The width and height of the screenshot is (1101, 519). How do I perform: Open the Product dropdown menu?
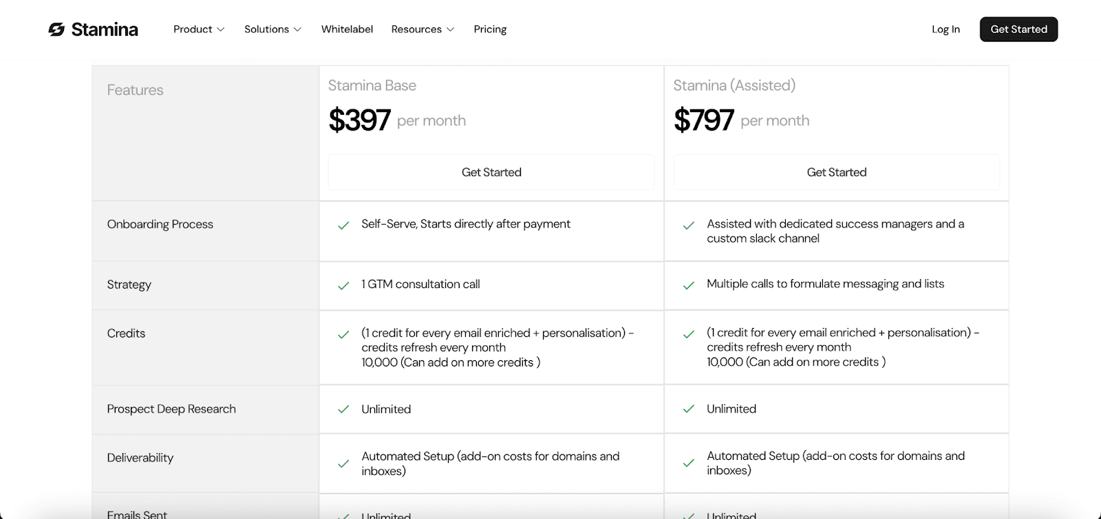coord(199,30)
